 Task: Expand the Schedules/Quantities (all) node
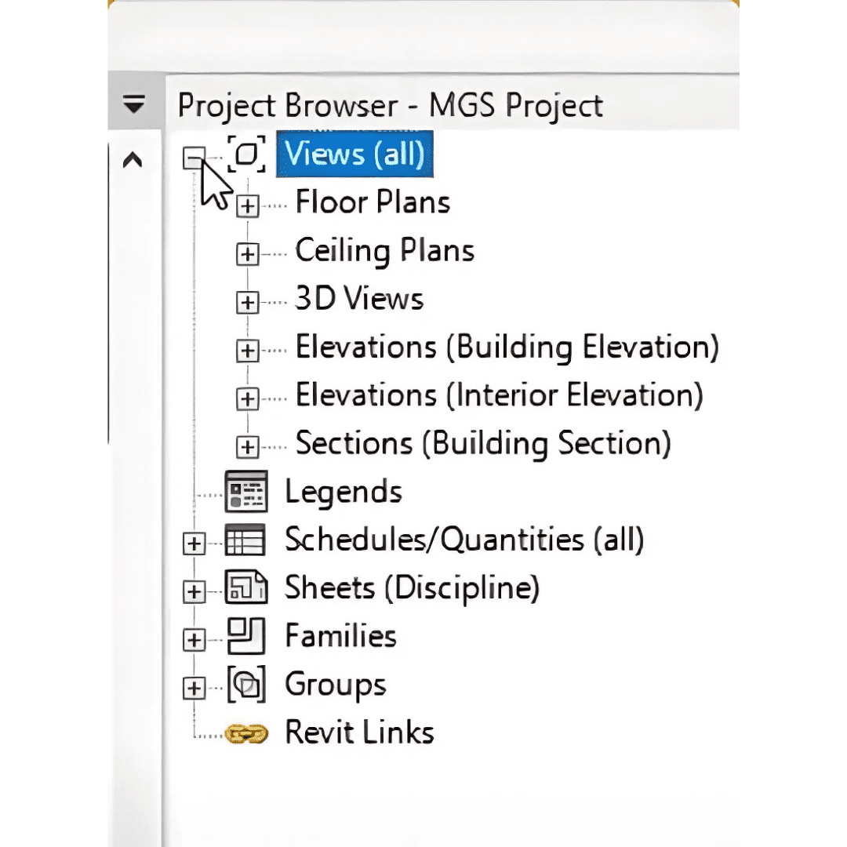pyautogui.click(x=194, y=543)
